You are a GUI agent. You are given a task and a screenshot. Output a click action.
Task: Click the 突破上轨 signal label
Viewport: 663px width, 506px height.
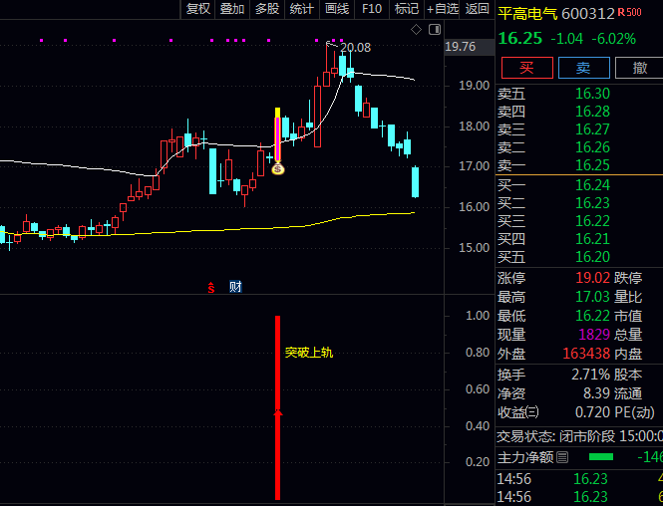coord(309,353)
